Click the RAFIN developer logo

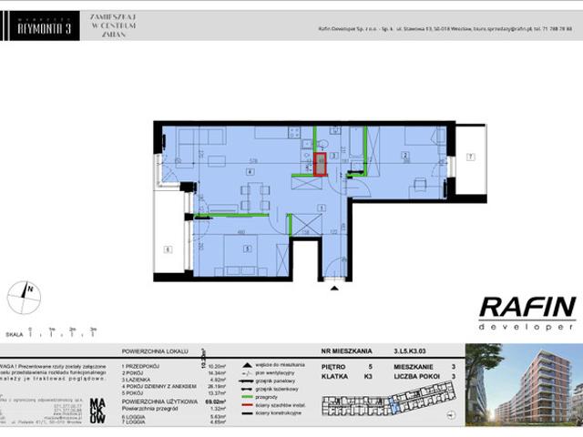pyautogui.click(x=527, y=313)
